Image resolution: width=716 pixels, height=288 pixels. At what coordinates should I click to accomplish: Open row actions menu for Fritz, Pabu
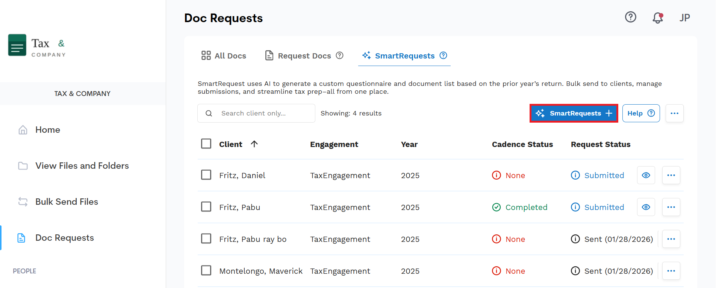click(671, 207)
